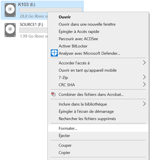151x160 pixels.
Task: Click the Acrobat combine files icon
Action: coord(53,94)
